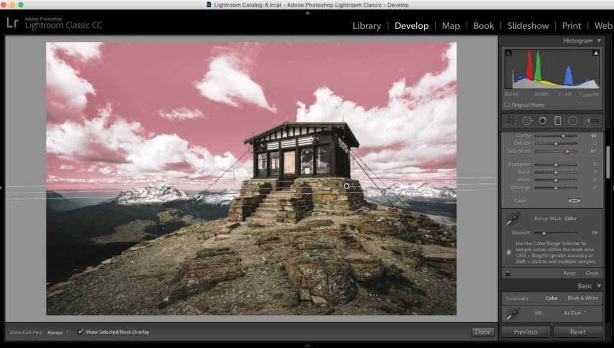Select the Color treatment option
This screenshot has height=348, width=614.
(551, 298)
